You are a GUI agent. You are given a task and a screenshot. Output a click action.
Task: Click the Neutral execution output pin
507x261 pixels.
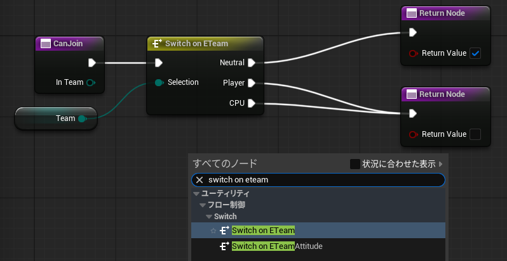click(x=252, y=63)
